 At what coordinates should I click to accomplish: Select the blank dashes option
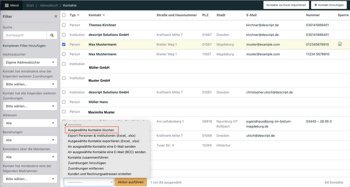click(x=74, y=125)
